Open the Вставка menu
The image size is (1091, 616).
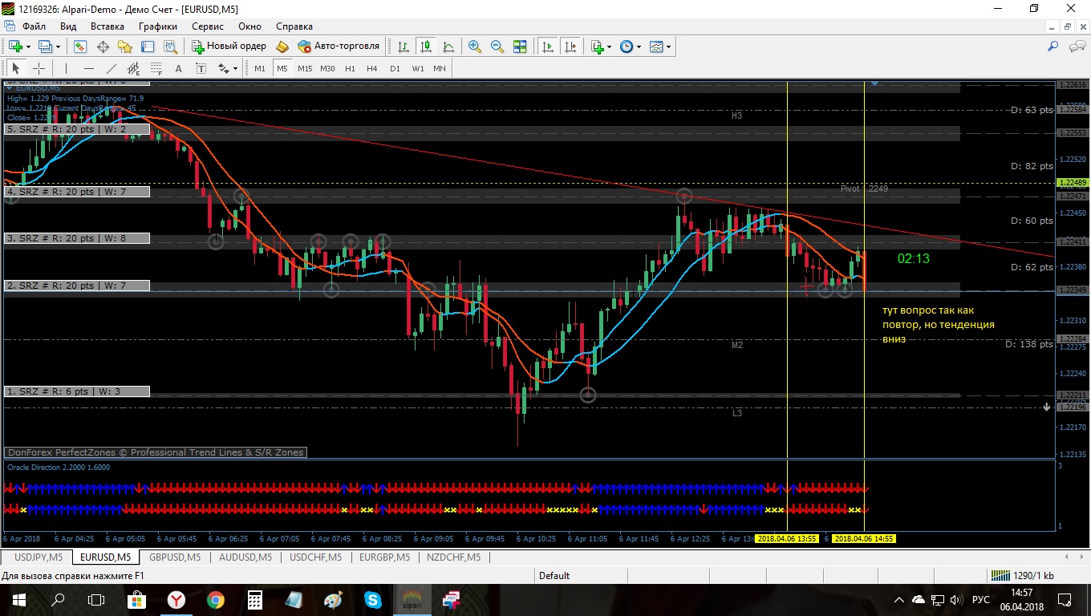(x=107, y=26)
